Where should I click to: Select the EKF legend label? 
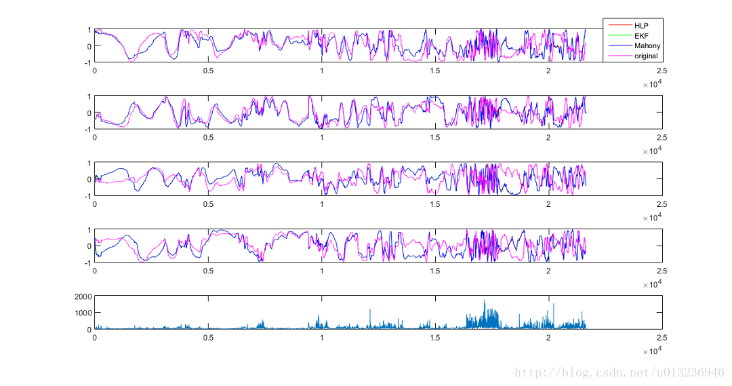pos(641,35)
